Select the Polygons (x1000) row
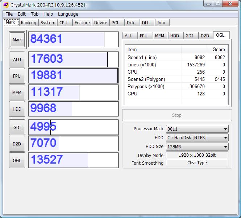Viewport: 241px width, 218px height. click(x=176, y=86)
